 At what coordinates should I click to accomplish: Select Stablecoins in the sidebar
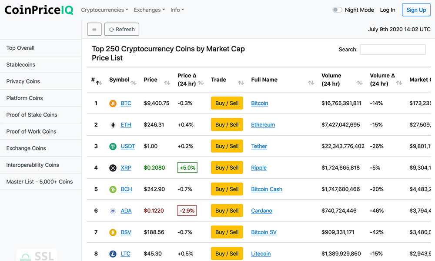(x=21, y=65)
